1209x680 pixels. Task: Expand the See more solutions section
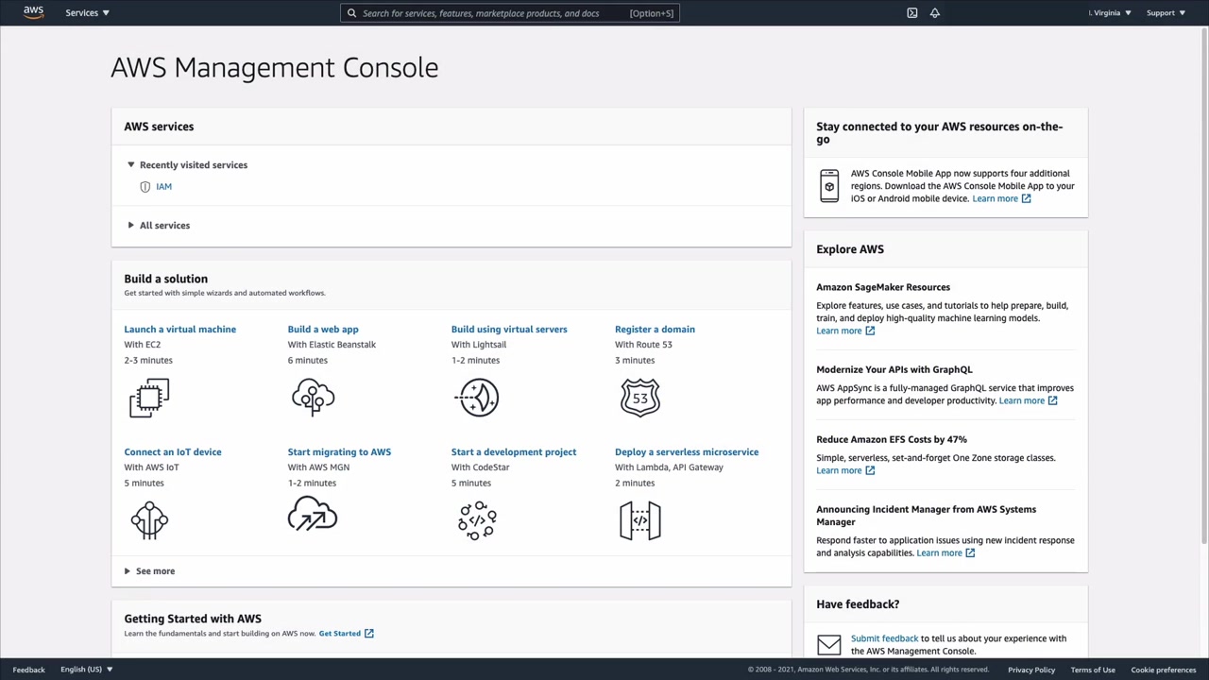pyautogui.click(x=149, y=571)
